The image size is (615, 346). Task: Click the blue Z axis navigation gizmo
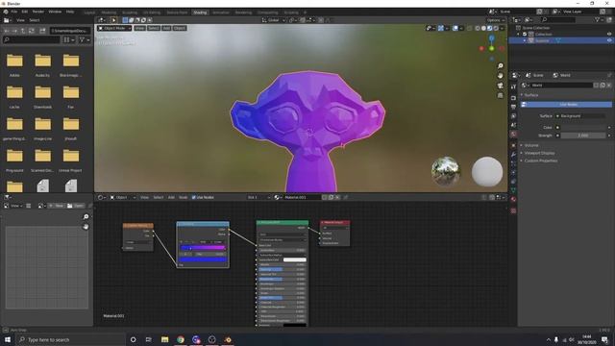[x=491, y=38]
